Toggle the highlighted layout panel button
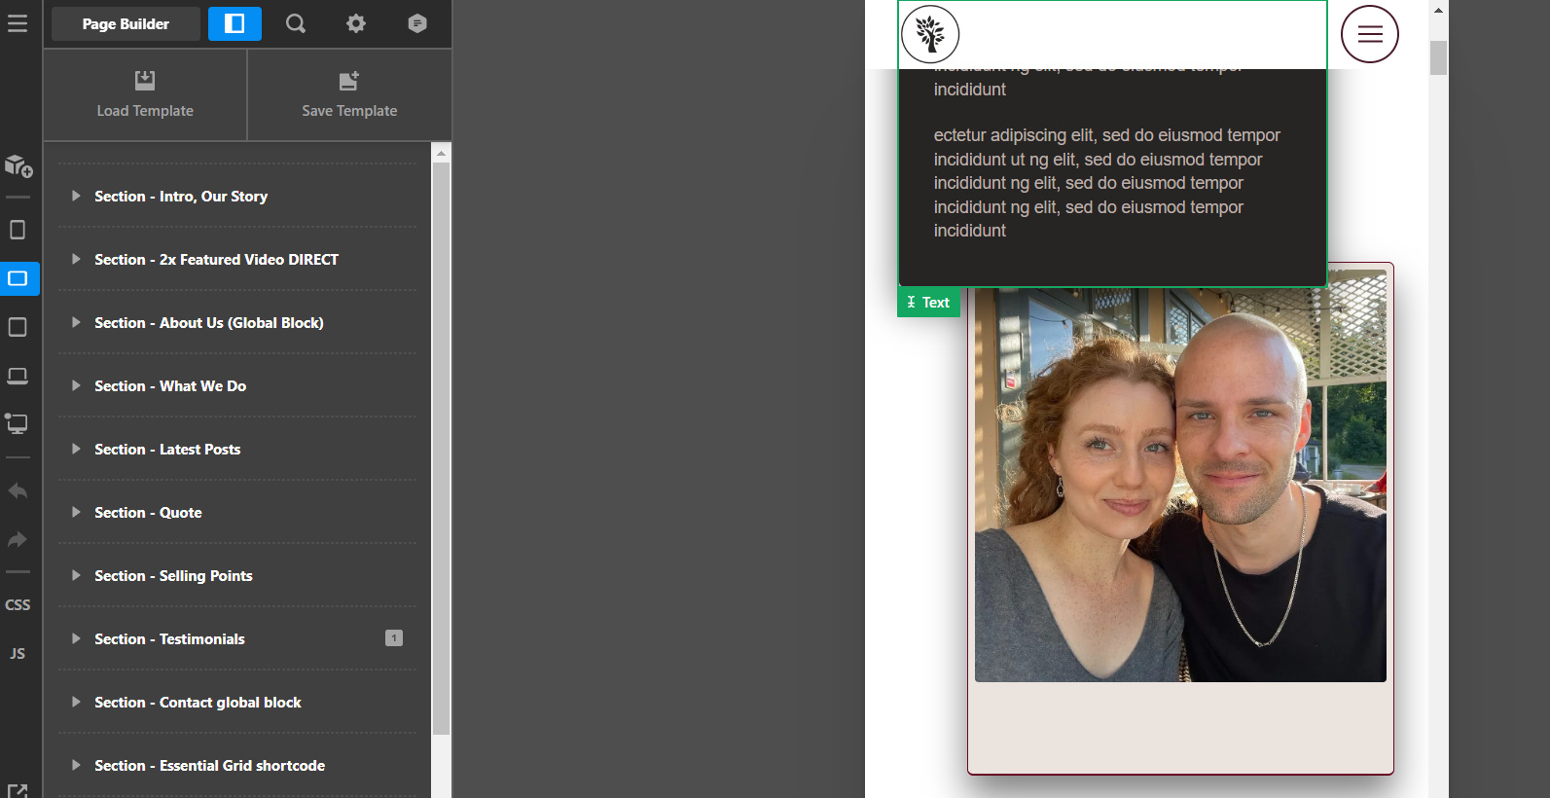 (x=234, y=23)
